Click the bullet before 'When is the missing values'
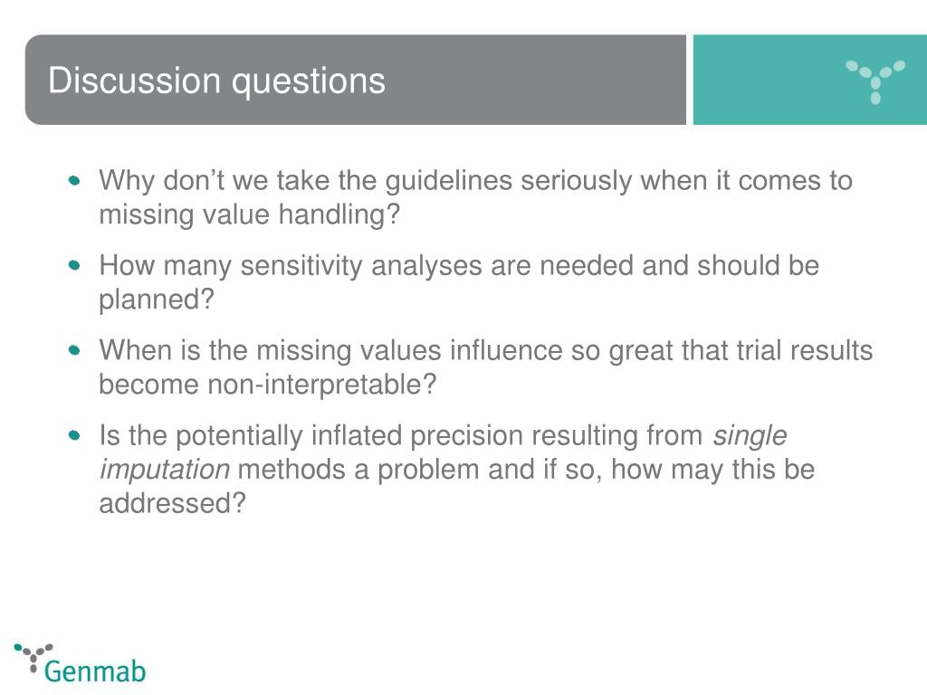Screen dimensions: 927x695 74,350
